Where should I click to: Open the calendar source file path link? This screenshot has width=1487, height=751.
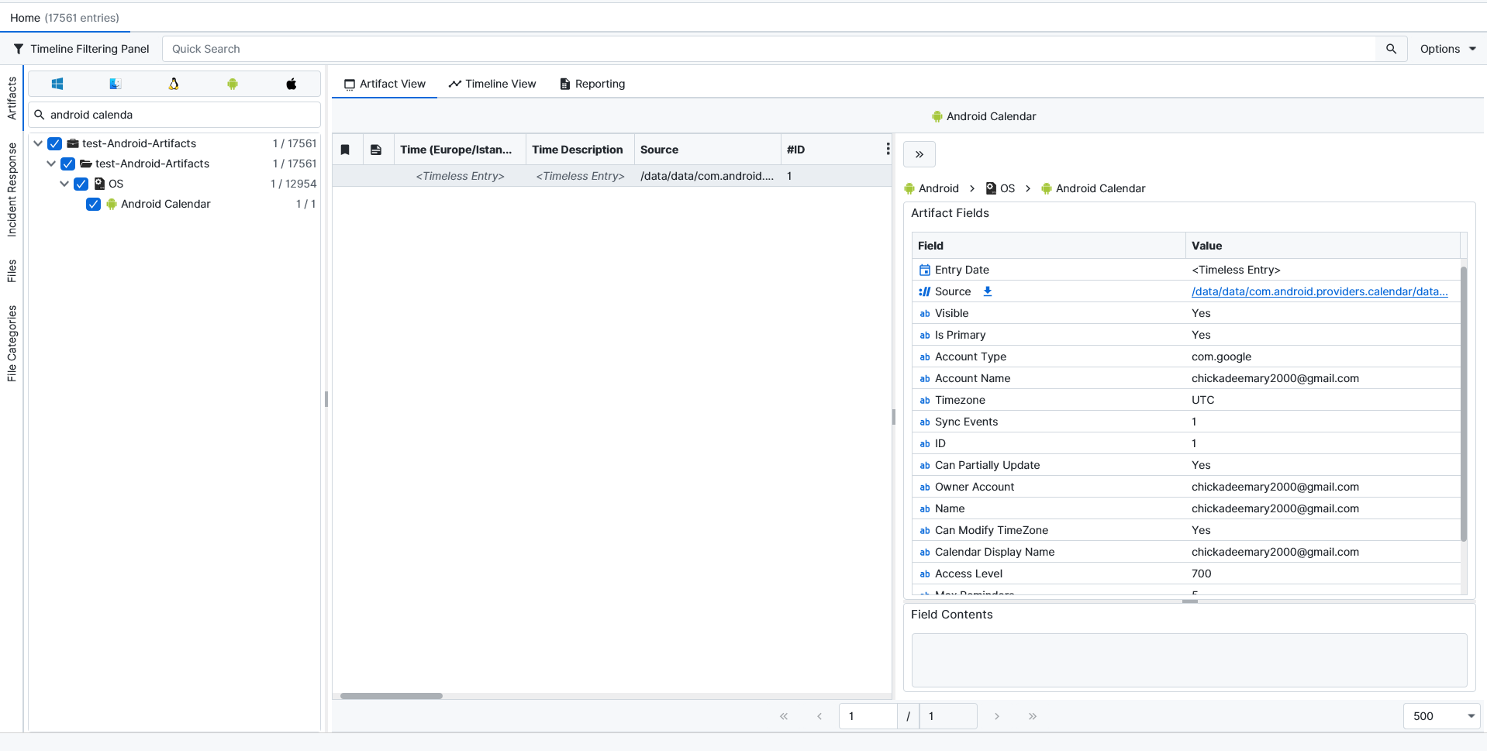click(x=1319, y=291)
